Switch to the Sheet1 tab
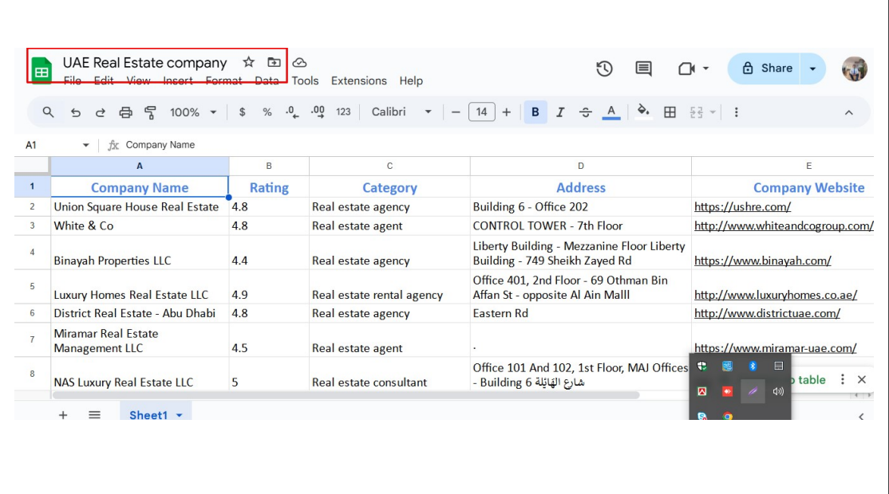This screenshot has height=494, width=889. [x=148, y=415]
